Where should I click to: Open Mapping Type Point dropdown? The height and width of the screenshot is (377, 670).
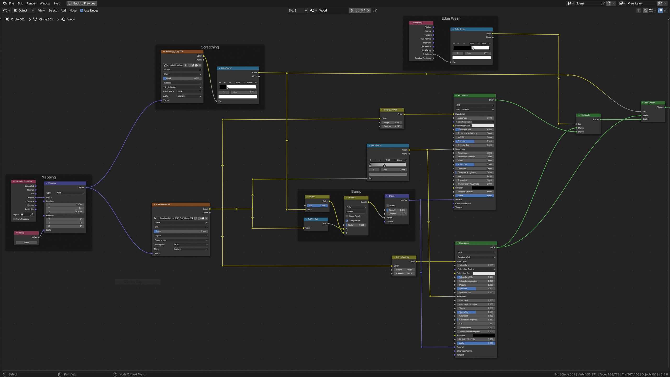pos(70,193)
